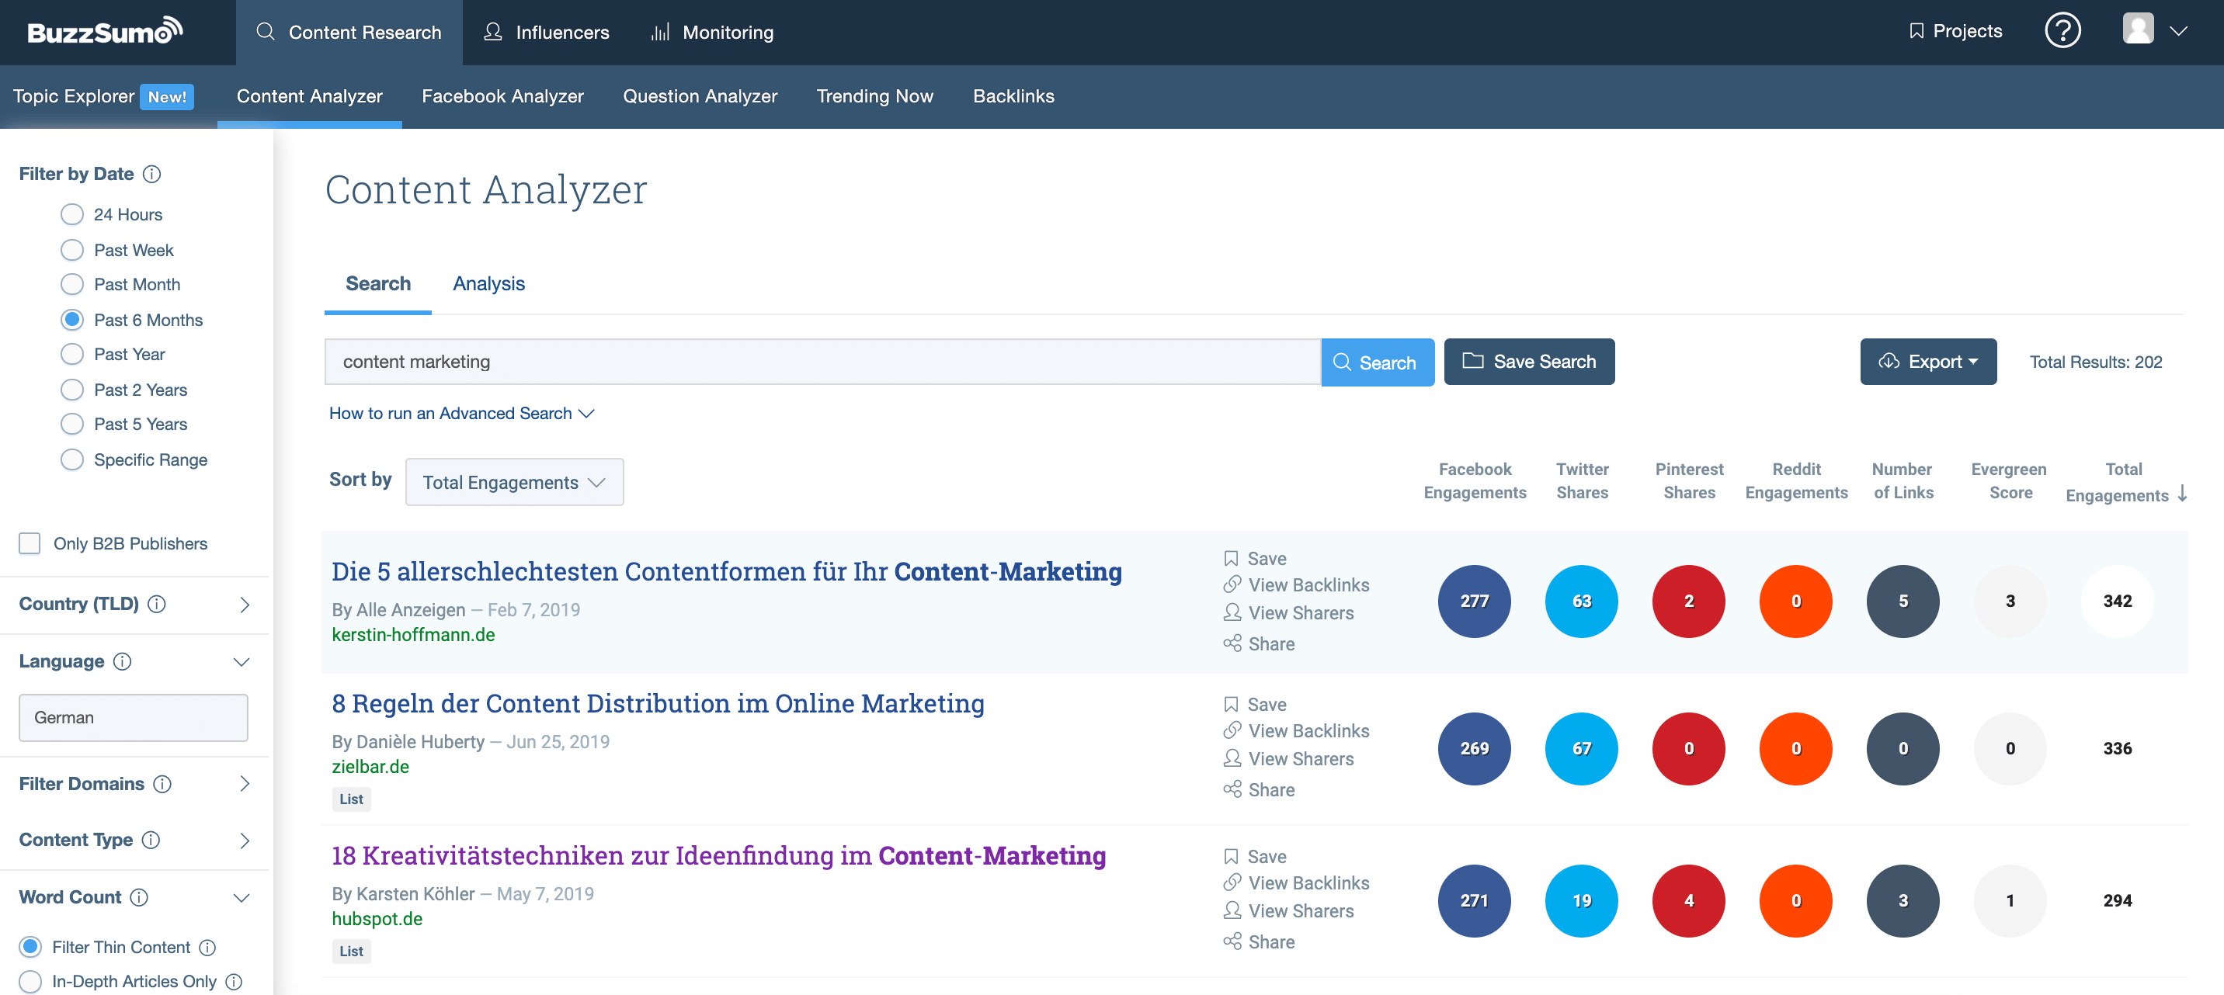The height and width of the screenshot is (995, 2224).
Task: Click Twitter shares circle 19
Action: point(1581,901)
